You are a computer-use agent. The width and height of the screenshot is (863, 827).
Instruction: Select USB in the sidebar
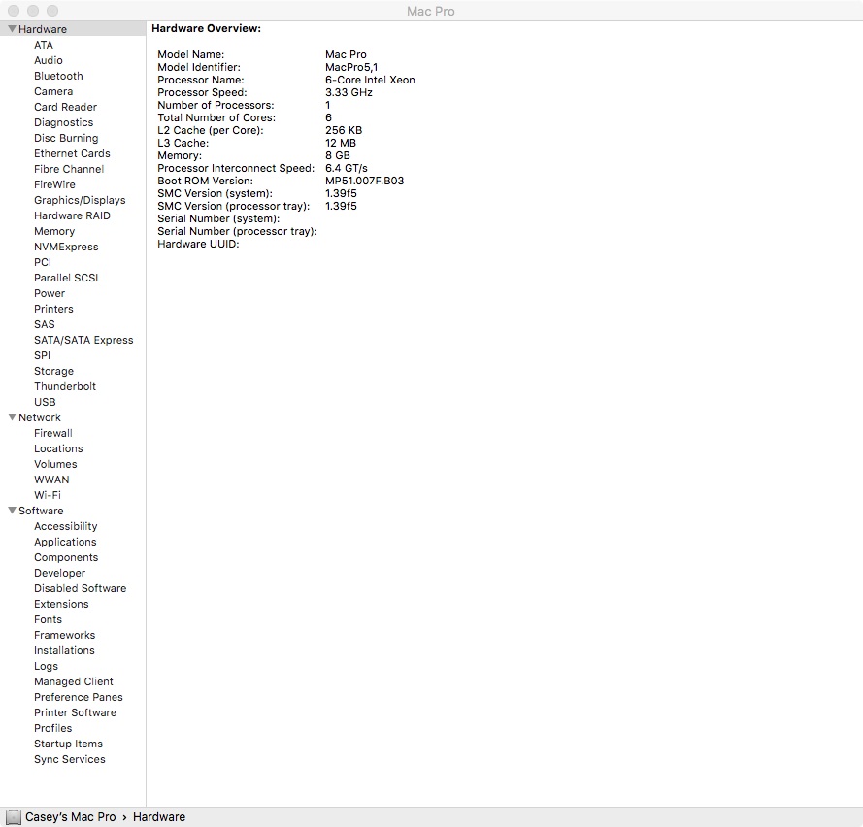[45, 402]
